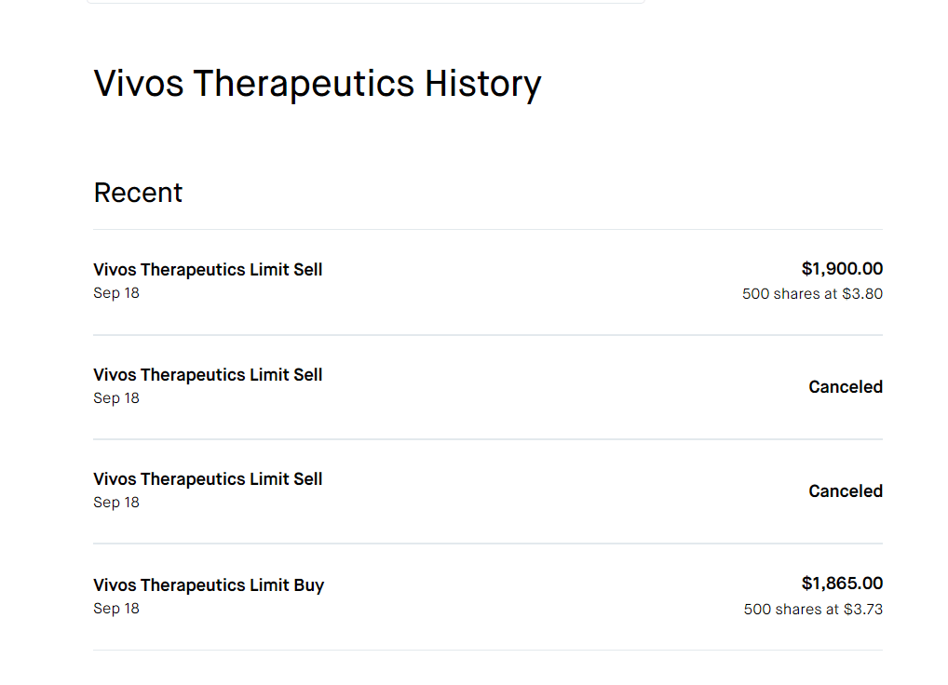This screenshot has width=948, height=685.
Task: Click the Sep 18 date under Limit Buy
Action: pos(116,609)
